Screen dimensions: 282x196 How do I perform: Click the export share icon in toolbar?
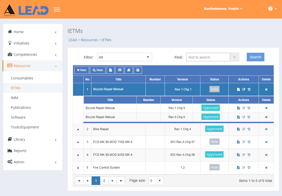pyautogui.click(x=138, y=70)
